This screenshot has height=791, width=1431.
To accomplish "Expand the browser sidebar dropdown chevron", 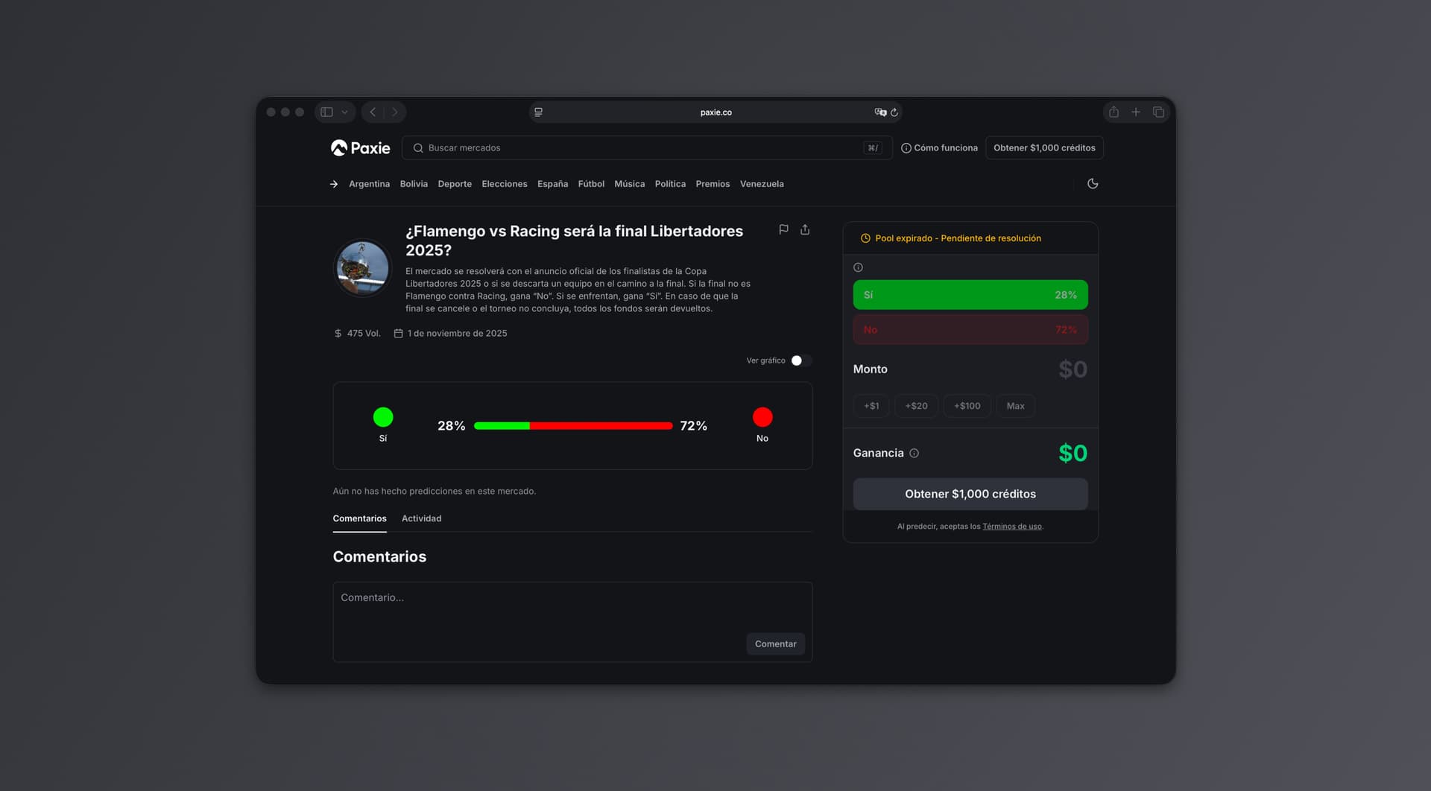I will pyautogui.click(x=344, y=112).
